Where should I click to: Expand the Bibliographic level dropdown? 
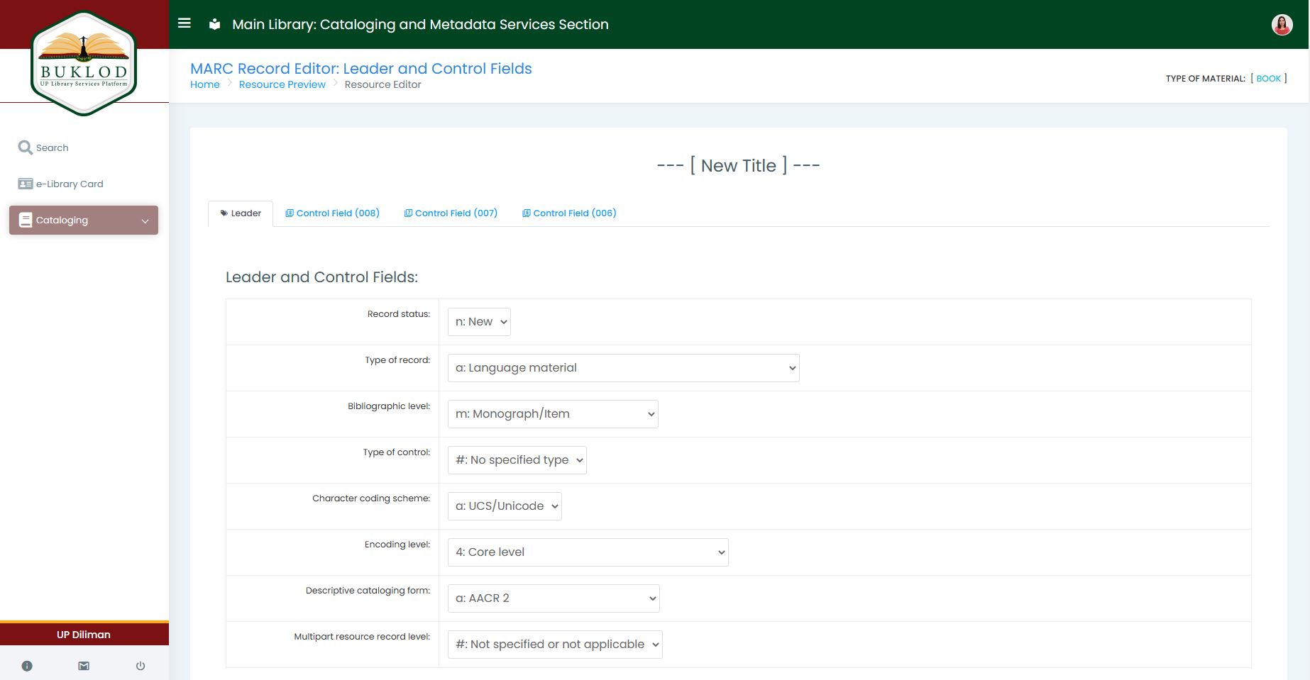click(551, 413)
